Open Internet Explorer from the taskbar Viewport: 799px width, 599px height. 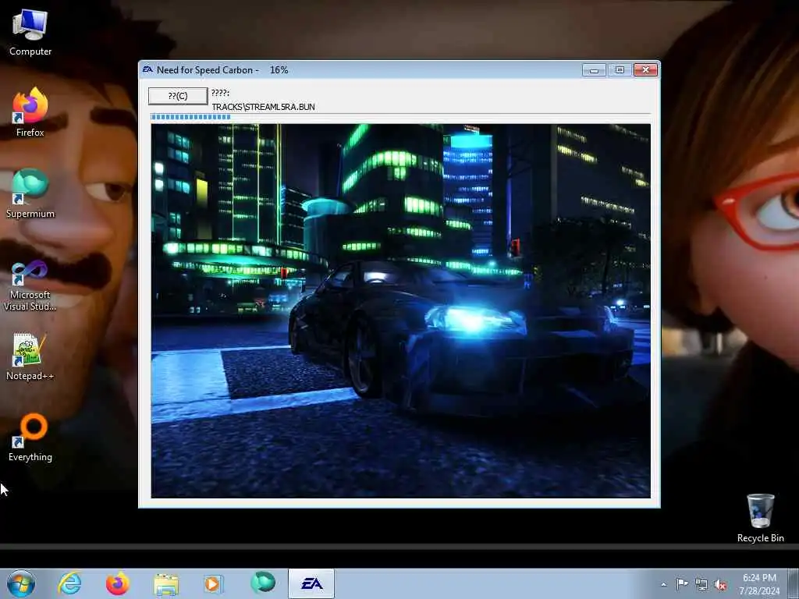click(x=69, y=583)
